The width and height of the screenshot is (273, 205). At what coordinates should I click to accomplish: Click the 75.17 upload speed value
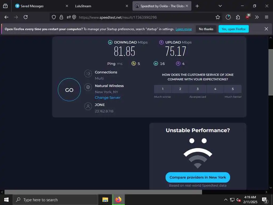[x=175, y=52]
